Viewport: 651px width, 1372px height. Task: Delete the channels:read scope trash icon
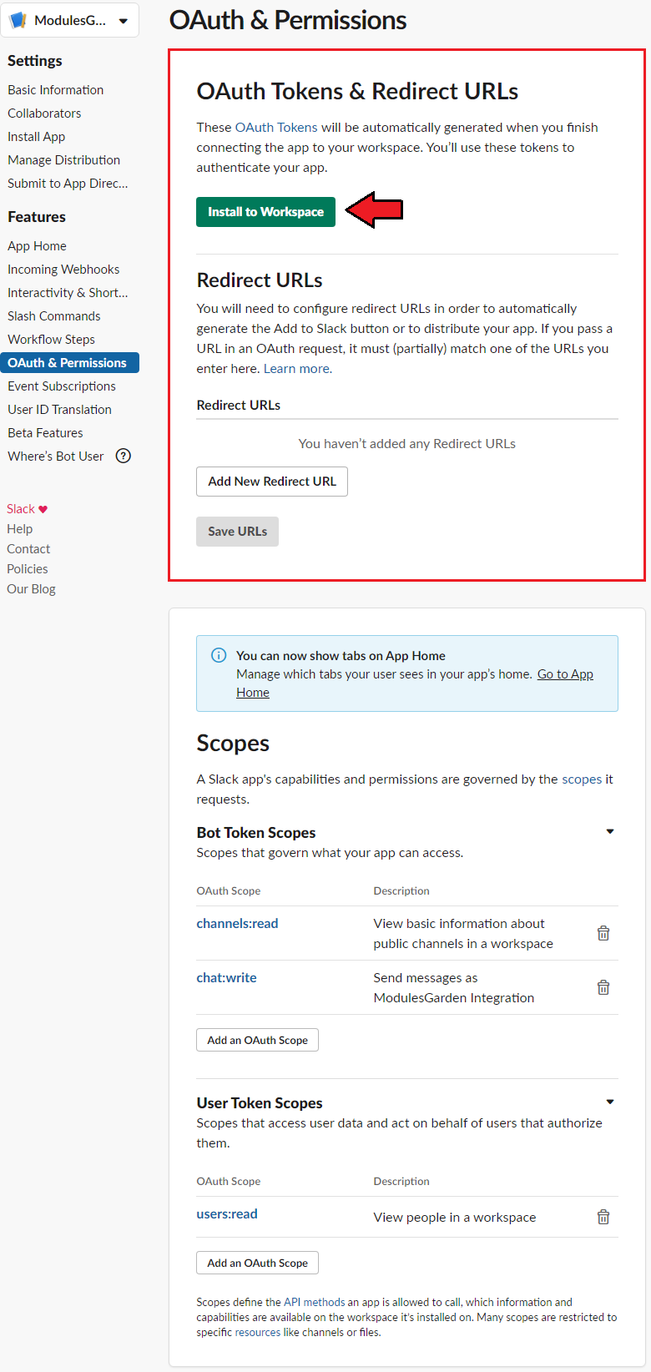click(603, 933)
